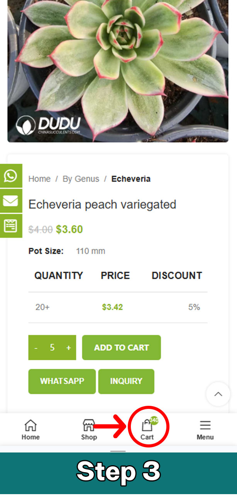Go to the Home breadcrumb link
237x498 pixels.
(39, 179)
